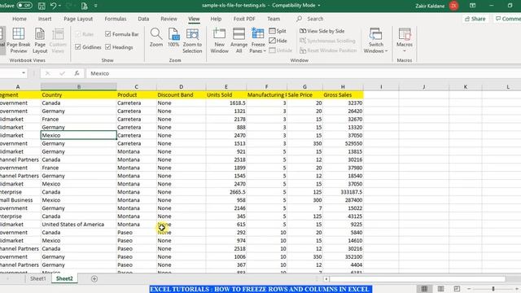Open the Home ribbon tab
Viewport: 521px width, 293px height.
click(20, 19)
